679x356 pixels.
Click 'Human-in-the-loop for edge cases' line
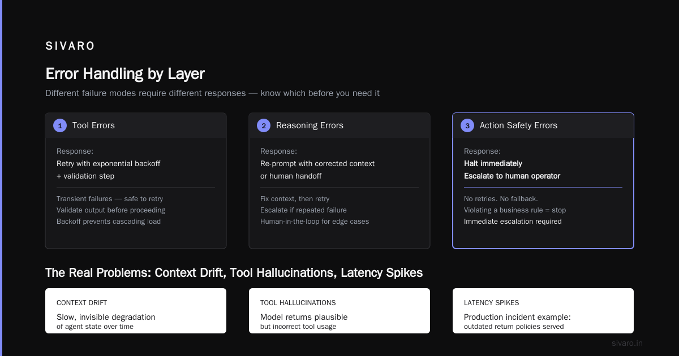pos(315,222)
